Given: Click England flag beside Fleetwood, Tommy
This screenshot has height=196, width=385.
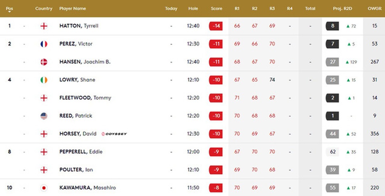Looking at the screenshot, I should 44,98.
